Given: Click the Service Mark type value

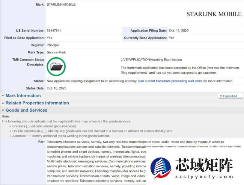Looking at the screenshot, I should coord(56,52).
